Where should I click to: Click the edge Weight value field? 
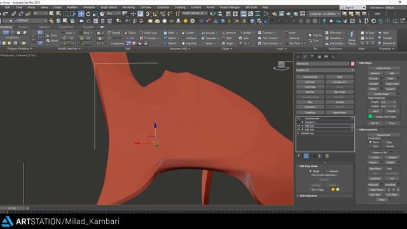pyautogui.click(x=387, y=102)
